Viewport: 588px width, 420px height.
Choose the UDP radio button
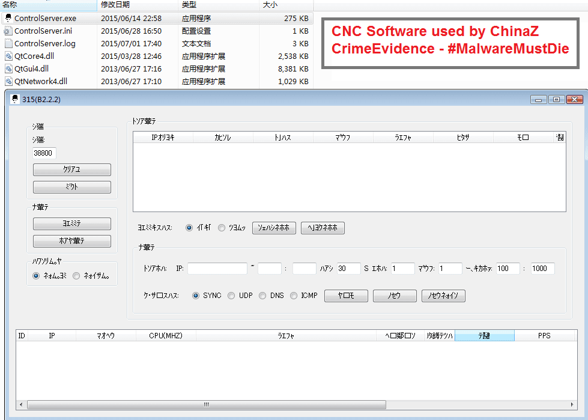231,296
